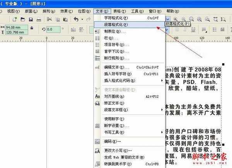
Task: Expand the undo history dropdown arrow
Action: [x=82, y=19]
